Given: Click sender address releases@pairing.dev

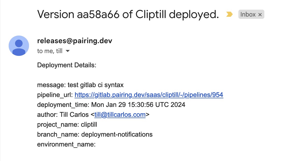Looking at the screenshot, I should (75, 41).
